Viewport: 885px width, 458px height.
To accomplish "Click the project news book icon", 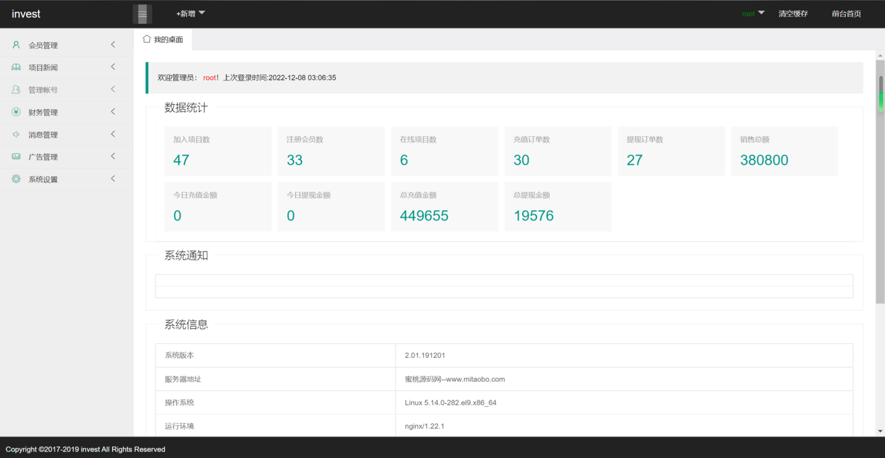I will click(x=16, y=67).
